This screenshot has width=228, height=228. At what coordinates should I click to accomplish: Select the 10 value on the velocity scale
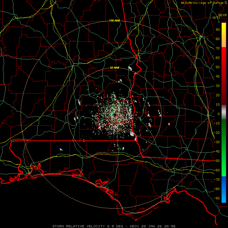218,105
